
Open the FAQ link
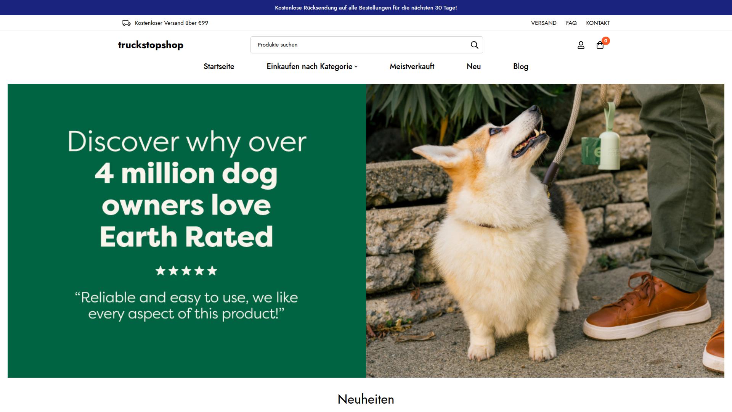point(571,23)
